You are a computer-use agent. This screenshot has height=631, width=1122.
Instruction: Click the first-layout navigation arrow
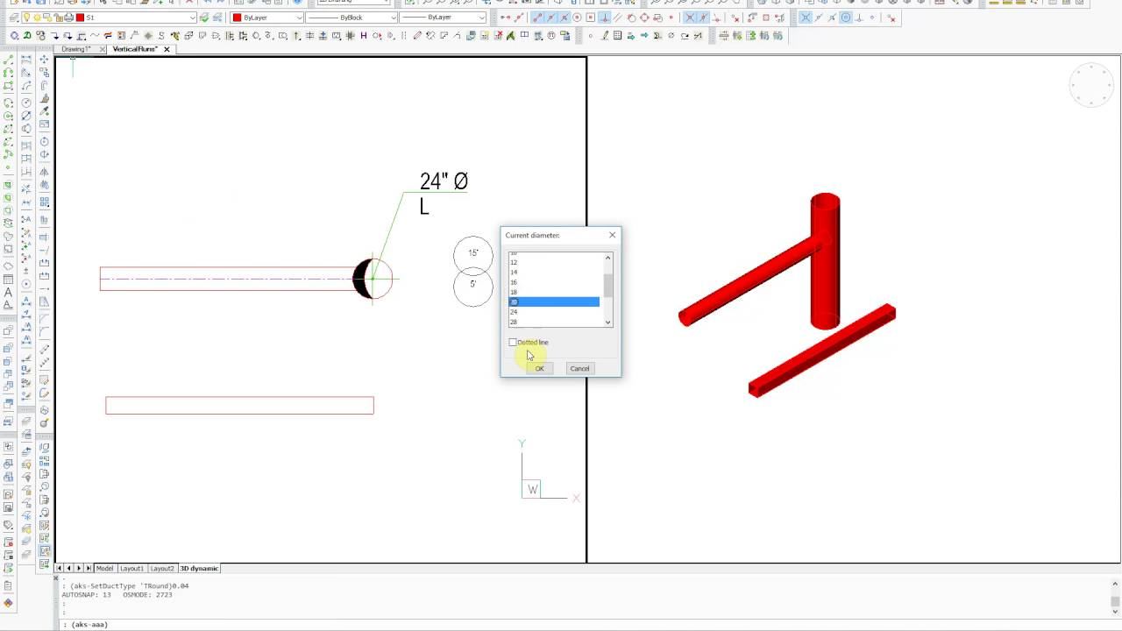click(60, 568)
